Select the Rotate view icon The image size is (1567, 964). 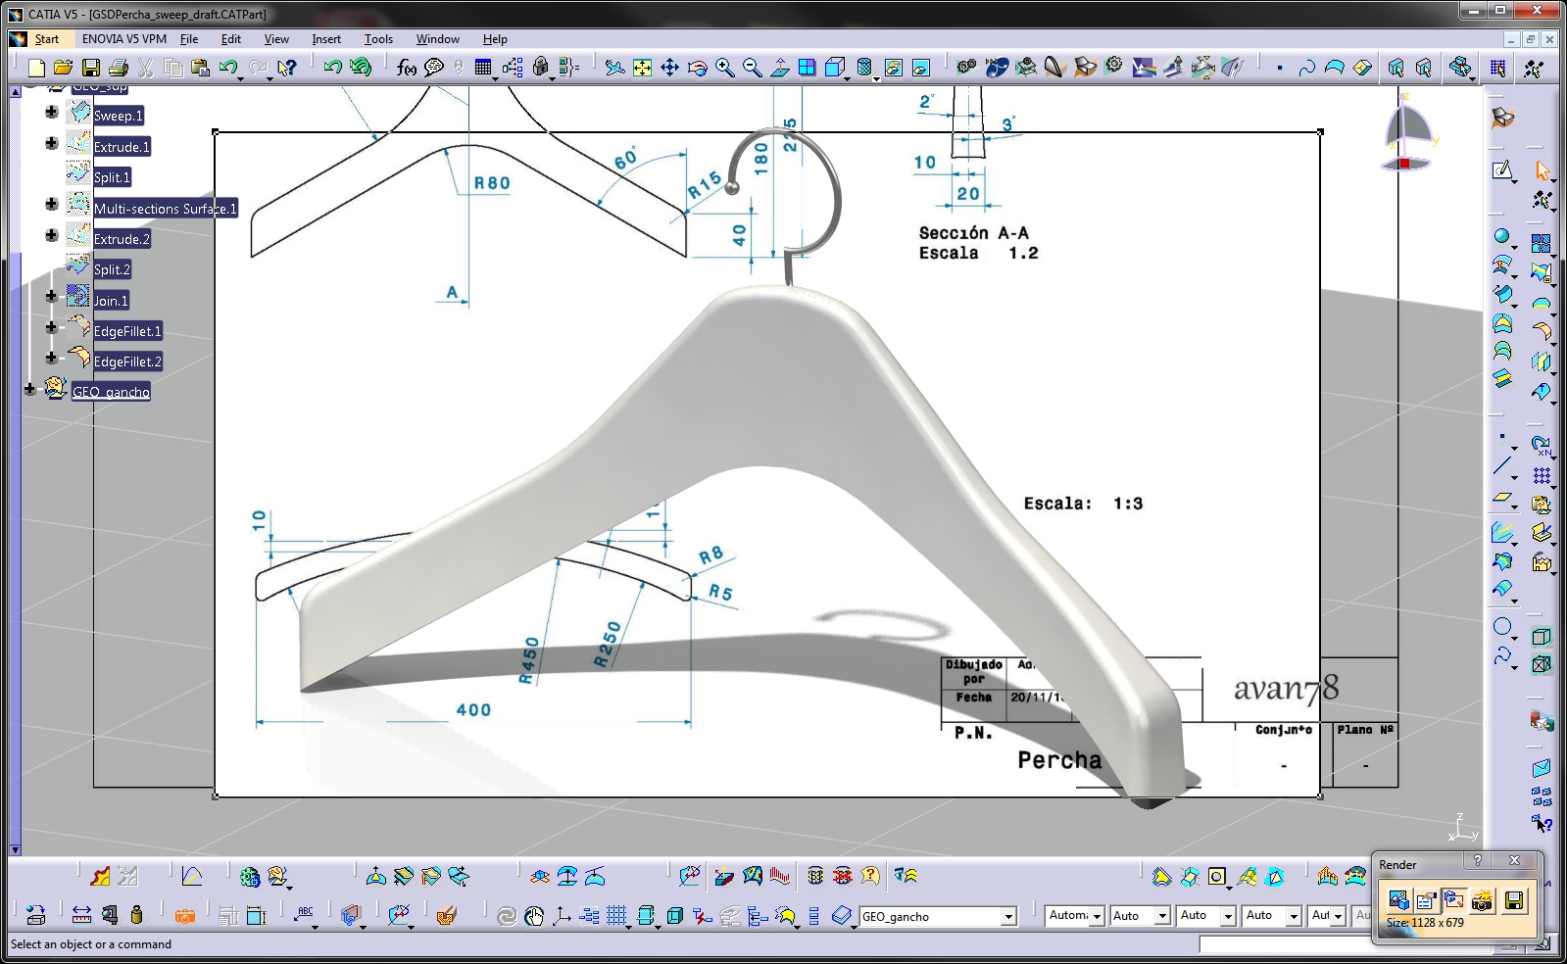click(697, 68)
